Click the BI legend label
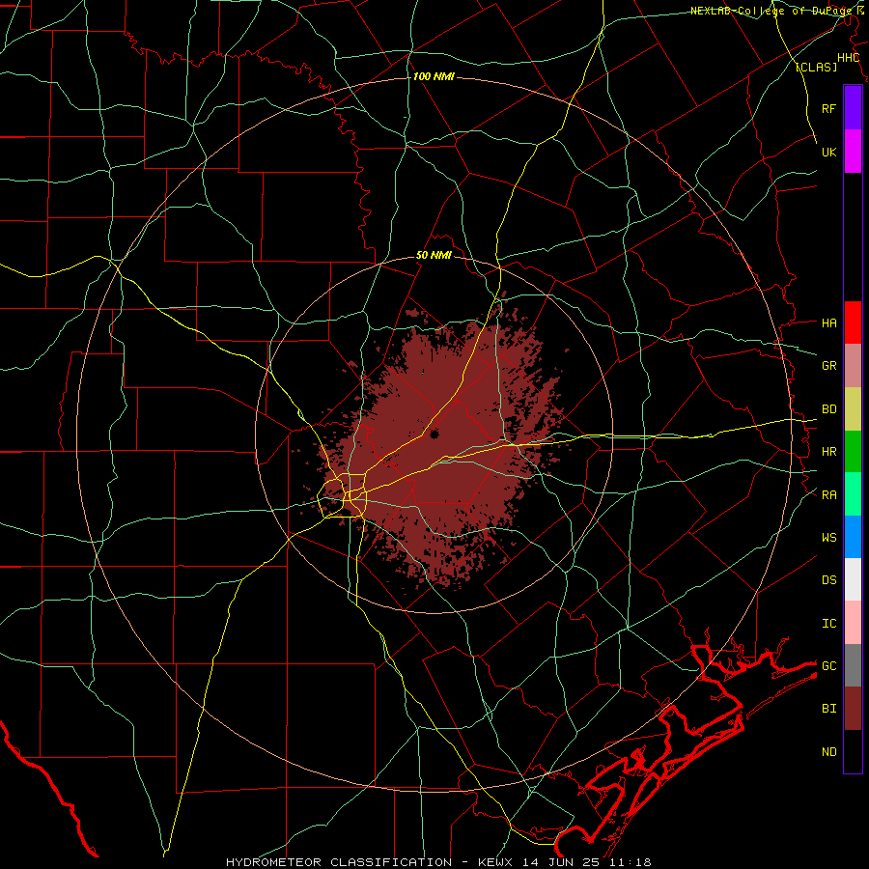Image resolution: width=869 pixels, height=869 pixels. (828, 709)
